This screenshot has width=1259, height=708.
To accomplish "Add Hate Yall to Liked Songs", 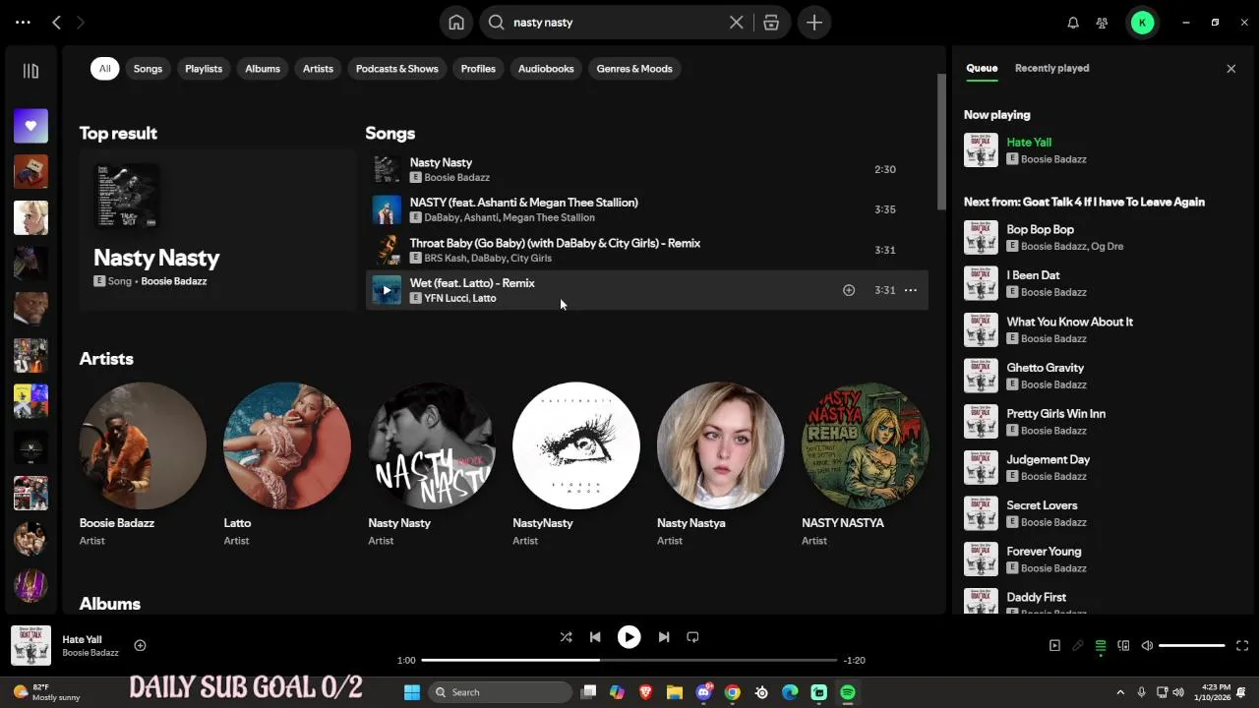I will click(x=140, y=646).
